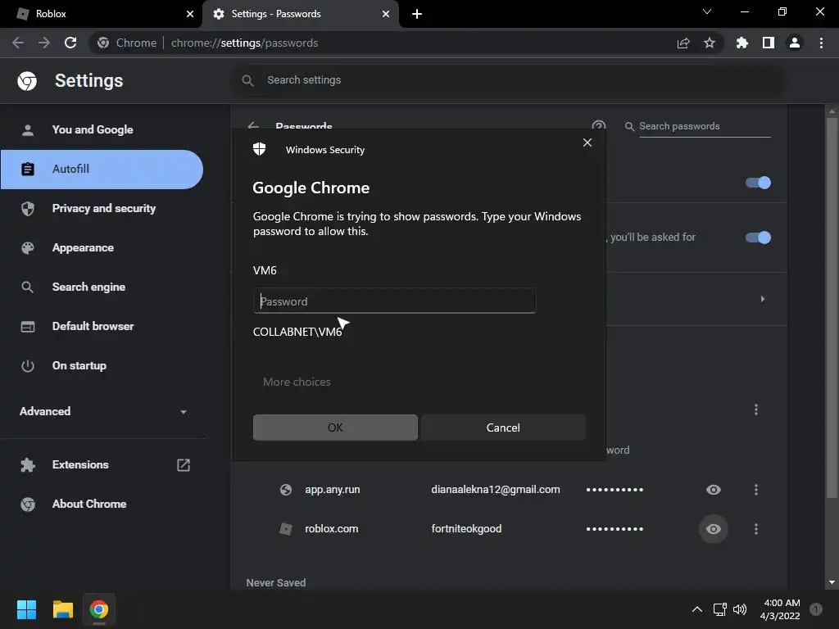Viewport: 839px width, 629px height.
Task: Open the clock showing 4:00 AM
Action: (x=780, y=609)
